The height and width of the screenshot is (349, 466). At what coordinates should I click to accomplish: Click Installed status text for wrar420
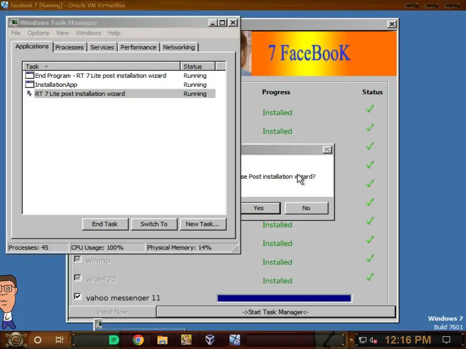[277, 281]
